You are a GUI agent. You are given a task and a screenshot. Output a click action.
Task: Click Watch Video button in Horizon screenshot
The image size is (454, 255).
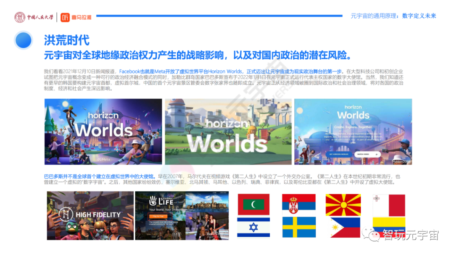click(x=367, y=154)
